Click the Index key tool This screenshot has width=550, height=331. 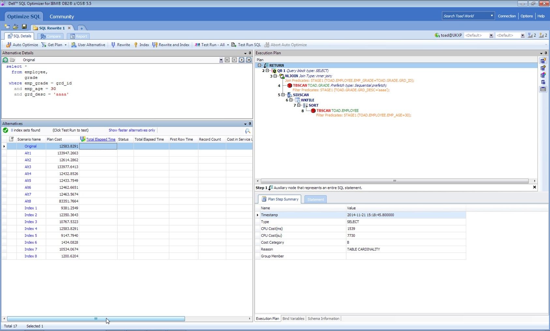pos(141,45)
